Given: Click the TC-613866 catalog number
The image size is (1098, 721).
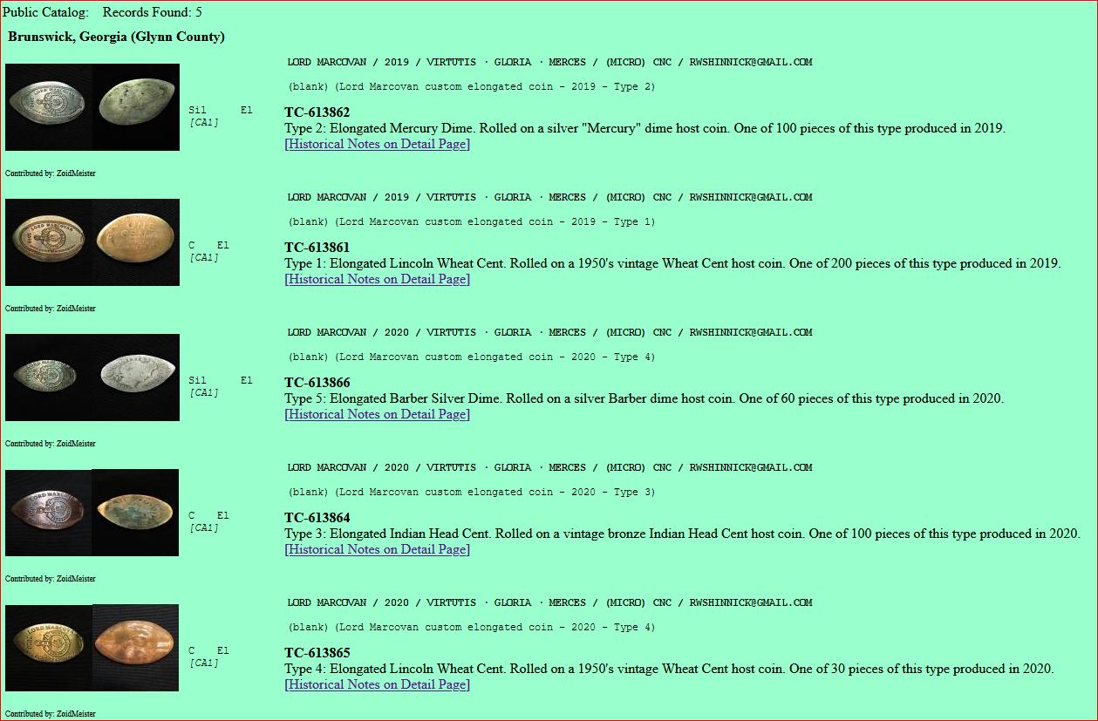Looking at the screenshot, I should point(317,383).
